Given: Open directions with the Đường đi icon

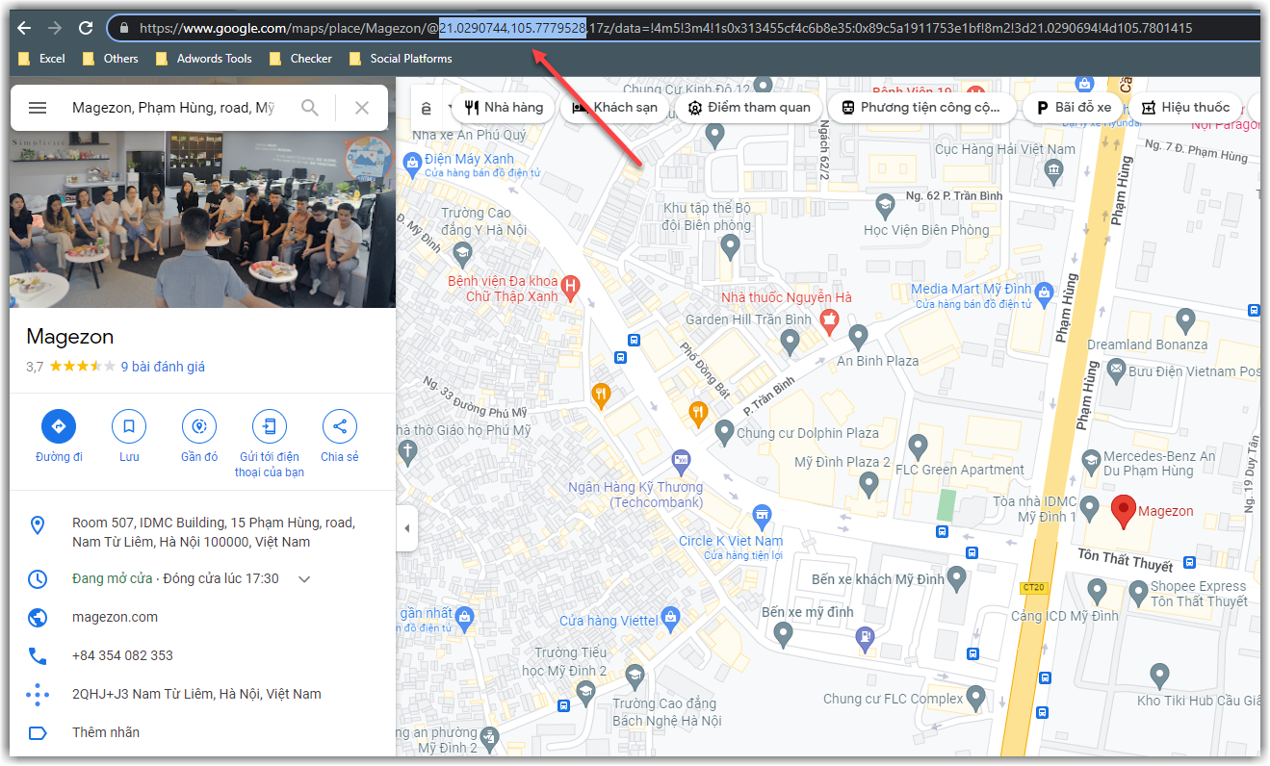Looking at the screenshot, I should coord(59,426).
